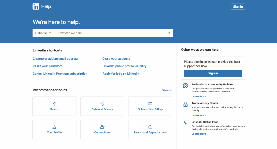Viewport: 277px width, 149px height.
Task: Open the 'Close your account' shortcut
Action: point(116,58)
